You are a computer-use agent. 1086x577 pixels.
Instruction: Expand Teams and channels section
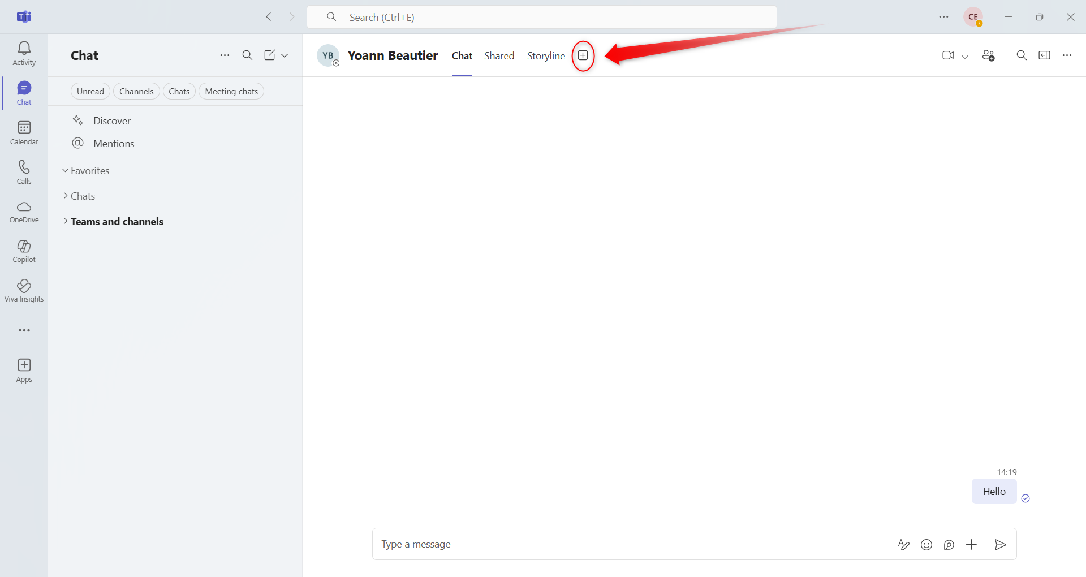117,222
